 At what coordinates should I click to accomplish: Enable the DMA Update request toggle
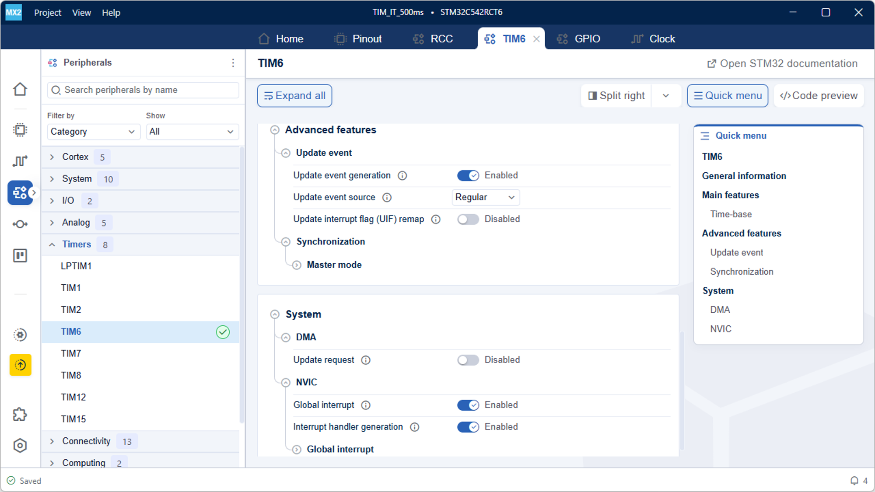pos(468,360)
